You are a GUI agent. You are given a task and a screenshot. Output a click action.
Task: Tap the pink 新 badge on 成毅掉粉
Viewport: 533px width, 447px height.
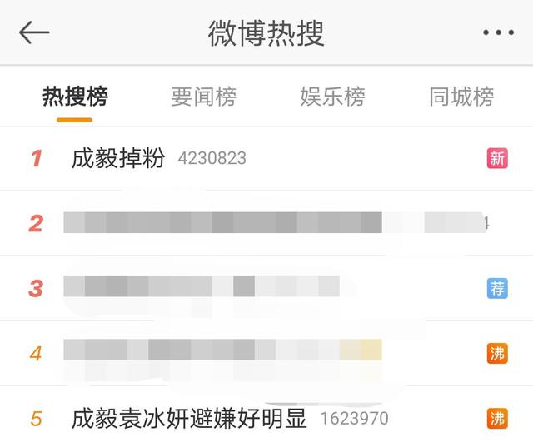pyautogui.click(x=497, y=158)
